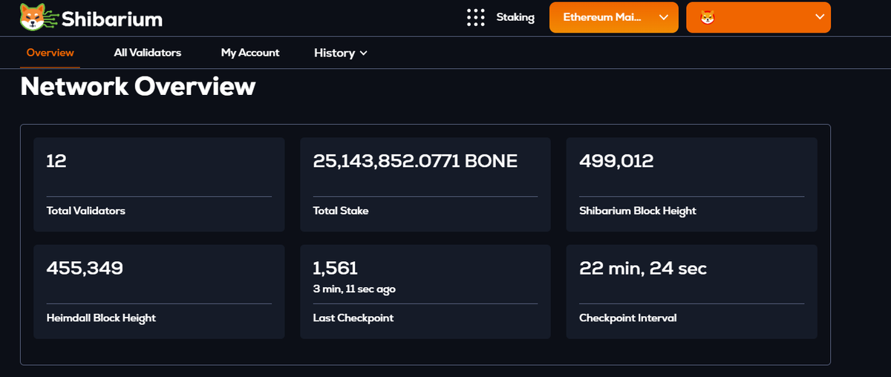891x377 pixels.
Task: Click the Checkpoint Interval label
Action: (628, 318)
